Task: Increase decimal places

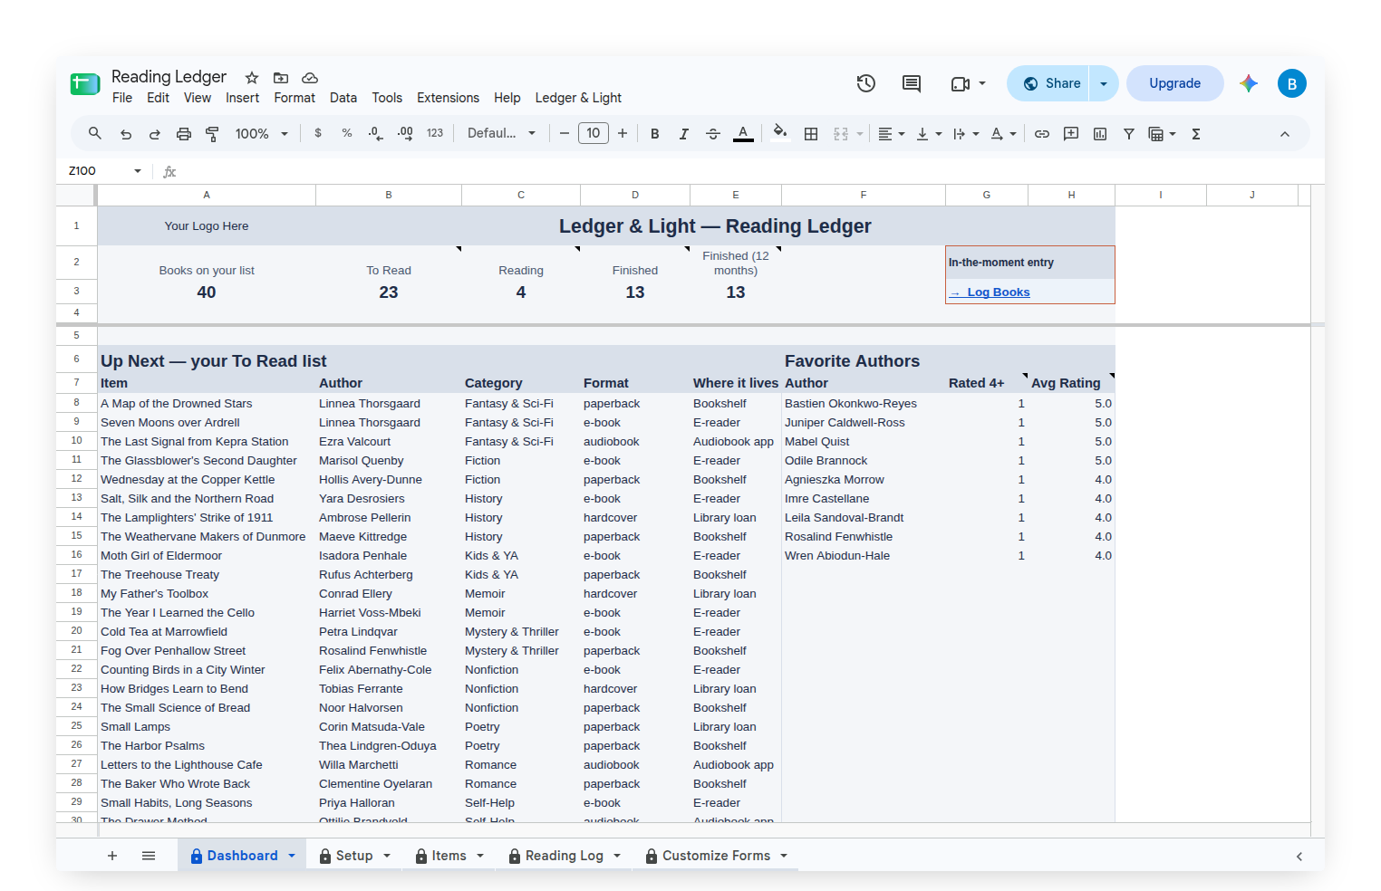Action: point(405,133)
